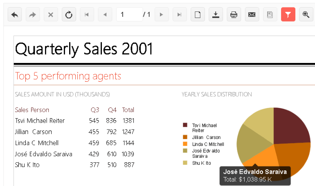Go to the previous page
Viewport: 315px width, 186px height.
pyautogui.click(x=105, y=15)
